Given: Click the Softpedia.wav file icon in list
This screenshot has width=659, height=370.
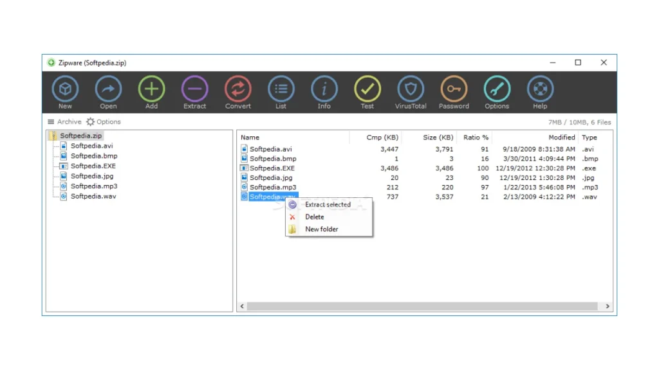Looking at the screenshot, I should tap(244, 197).
